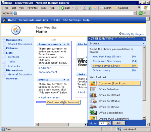Screen dimensions: 151x132
Task: Click the horizontal scrollbar thumb
Action: [54, 125]
